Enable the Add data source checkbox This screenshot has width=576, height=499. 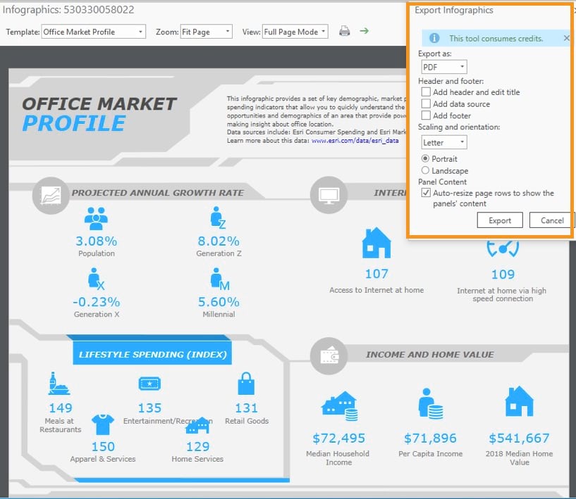coord(426,103)
